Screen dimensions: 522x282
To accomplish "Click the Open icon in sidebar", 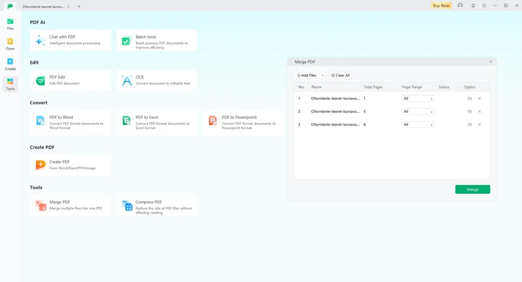I will [x=10, y=44].
